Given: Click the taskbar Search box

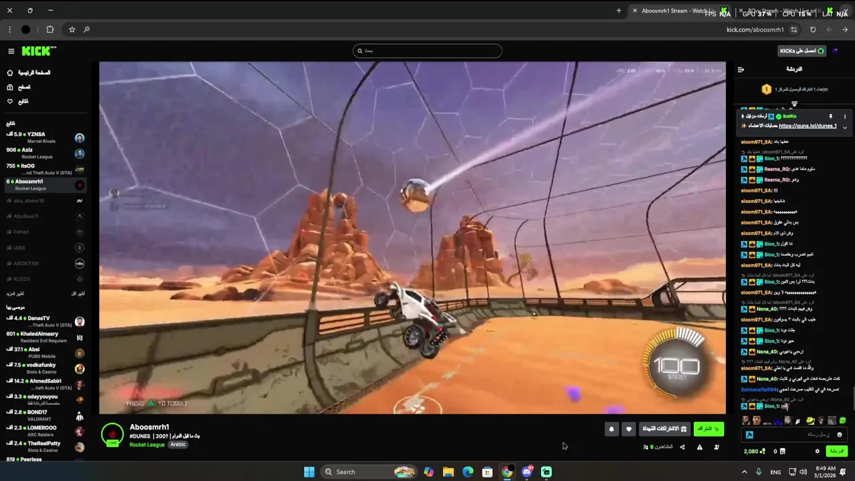Looking at the screenshot, I should pos(369,472).
